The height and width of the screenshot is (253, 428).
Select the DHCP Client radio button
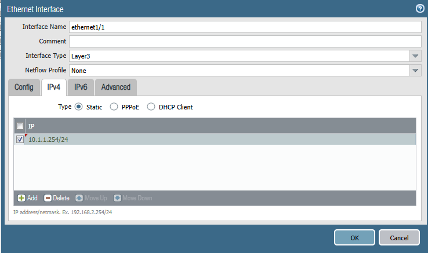[x=151, y=107]
